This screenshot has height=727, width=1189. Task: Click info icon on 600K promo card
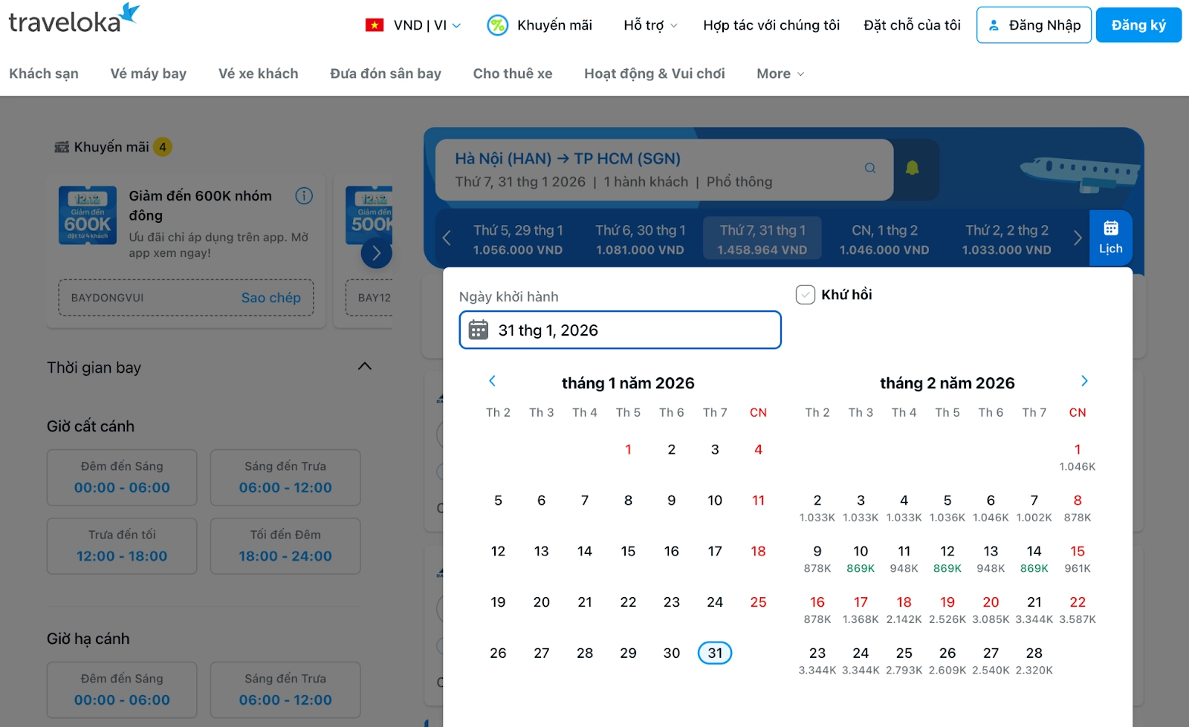[304, 196]
